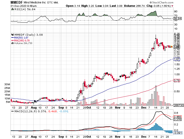Click the red down arrow after Chg
The height and width of the screenshot is (139, 184).
point(172,6)
